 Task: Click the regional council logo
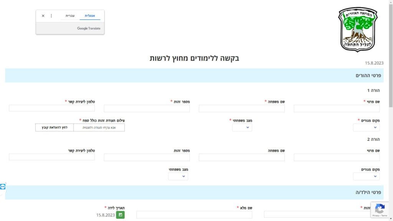[358, 30]
